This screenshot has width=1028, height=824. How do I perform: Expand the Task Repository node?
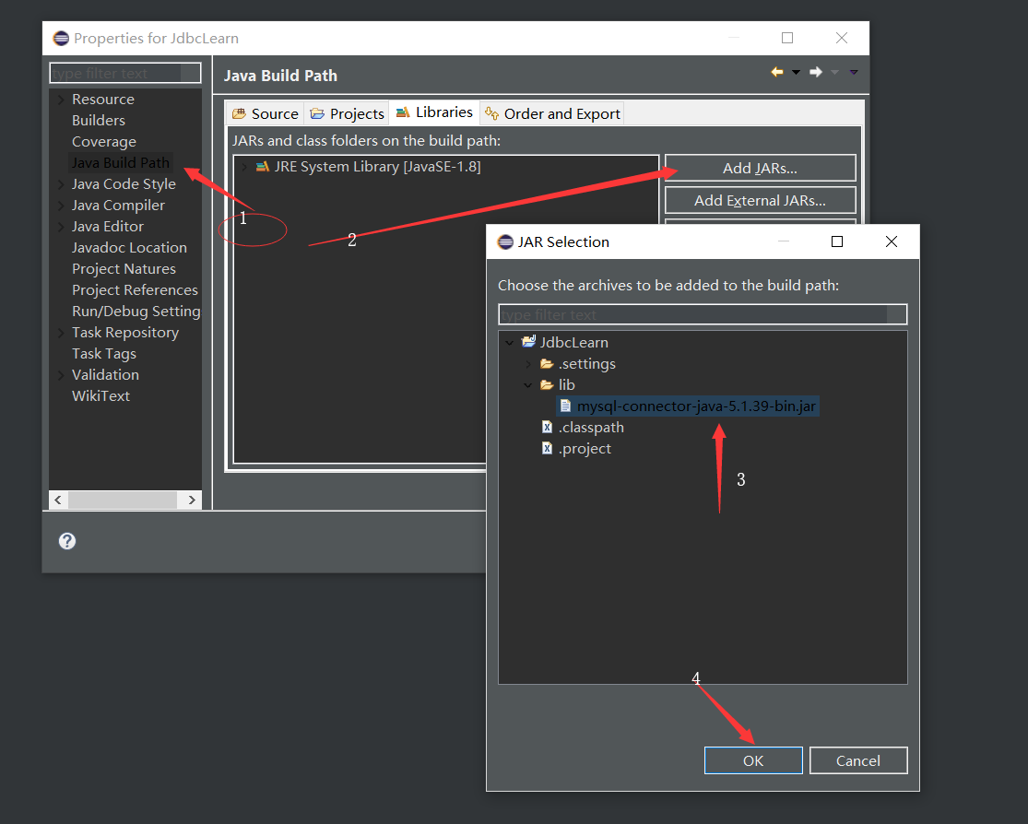point(61,333)
